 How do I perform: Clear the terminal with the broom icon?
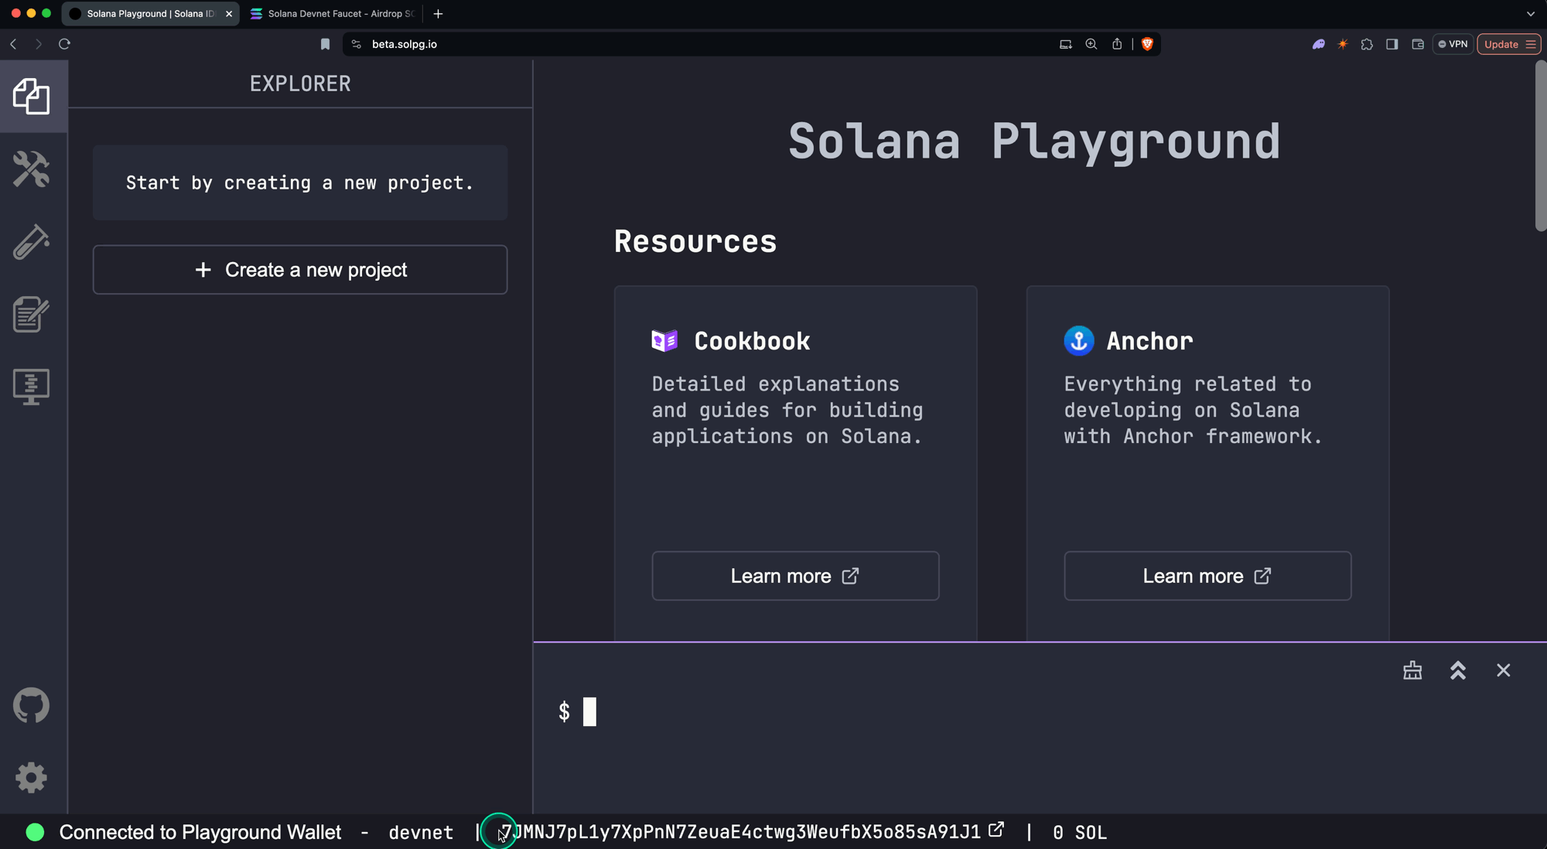tap(1412, 670)
